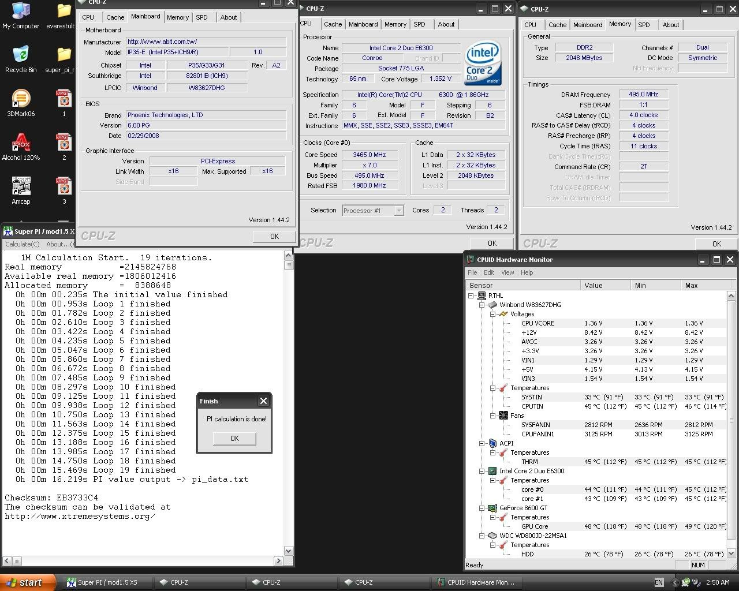Collapse WDC WD800JD branch

[482, 536]
